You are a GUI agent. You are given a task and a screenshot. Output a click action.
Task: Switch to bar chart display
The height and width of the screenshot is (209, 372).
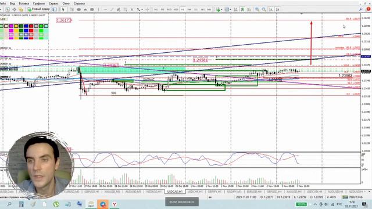click(236, 9)
